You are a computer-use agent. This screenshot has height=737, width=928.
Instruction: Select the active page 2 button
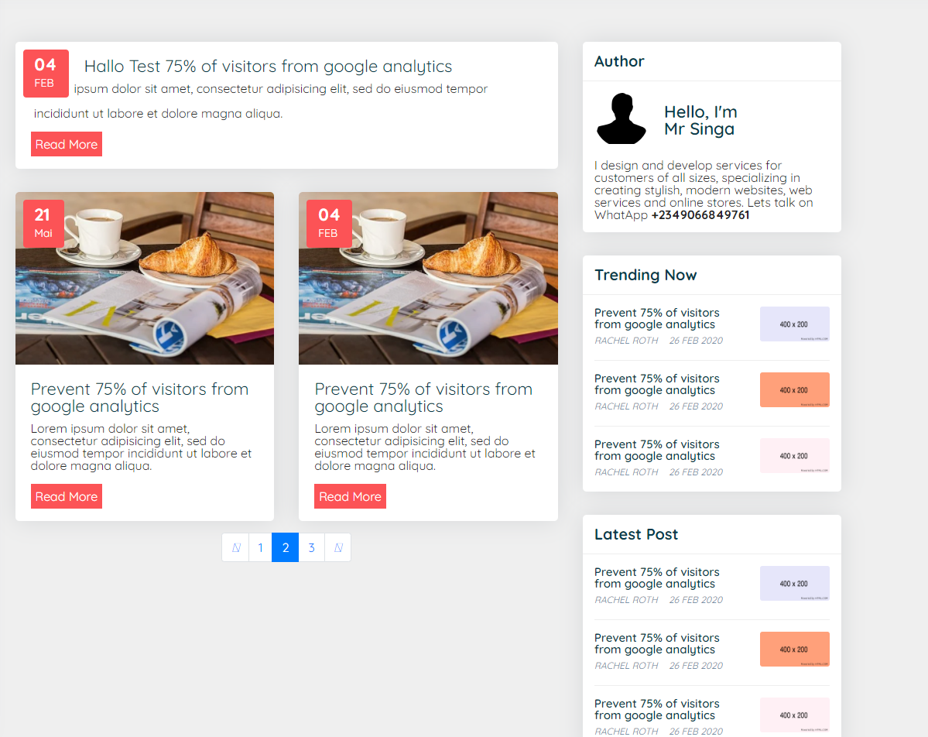pyautogui.click(x=286, y=548)
